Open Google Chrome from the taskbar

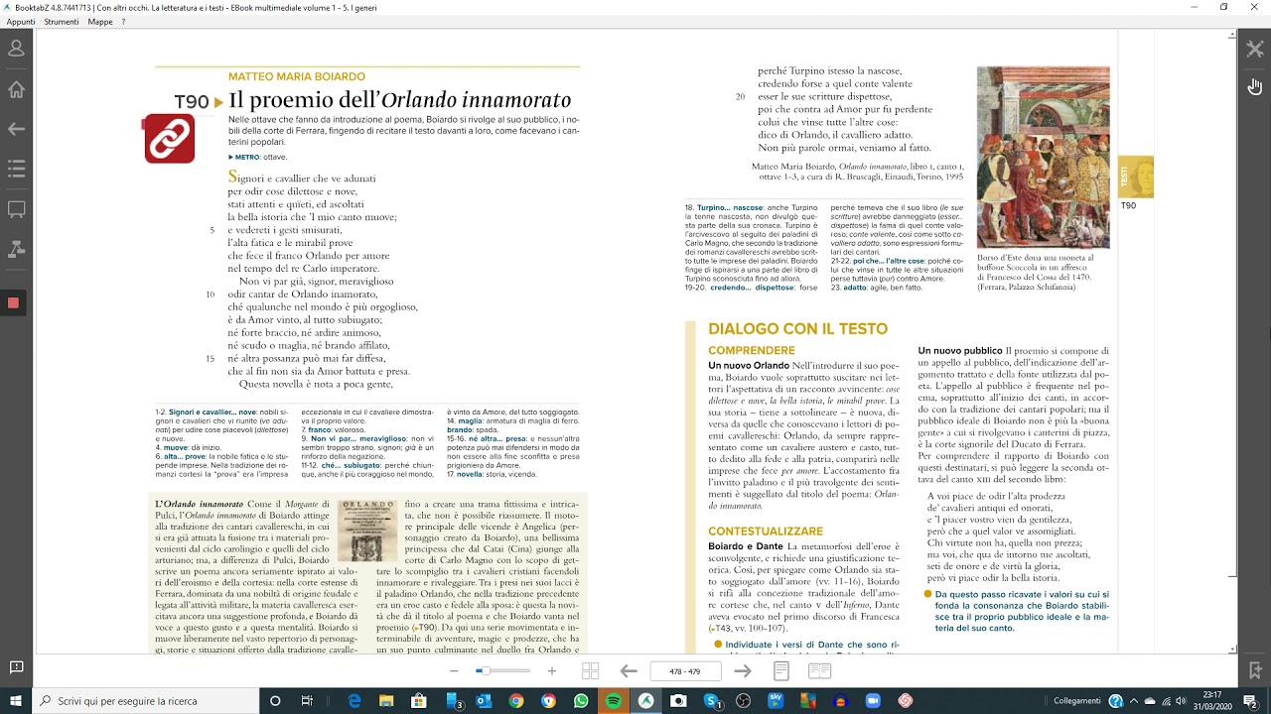tap(516, 700)
